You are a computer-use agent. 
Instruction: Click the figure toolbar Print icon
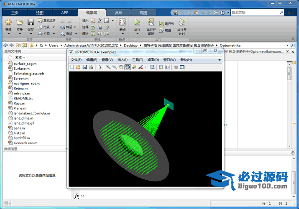(91, 67)
